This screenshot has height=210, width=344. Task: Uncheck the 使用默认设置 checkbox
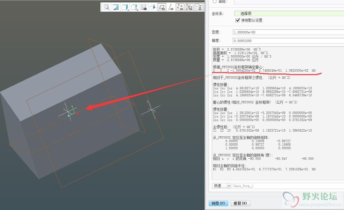pos(237,20)
